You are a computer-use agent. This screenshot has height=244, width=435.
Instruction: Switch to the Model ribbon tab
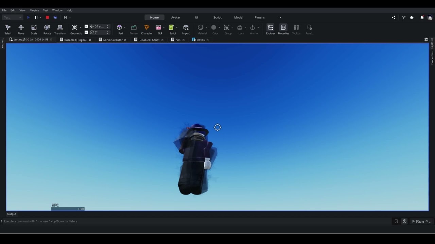(239, 17)
